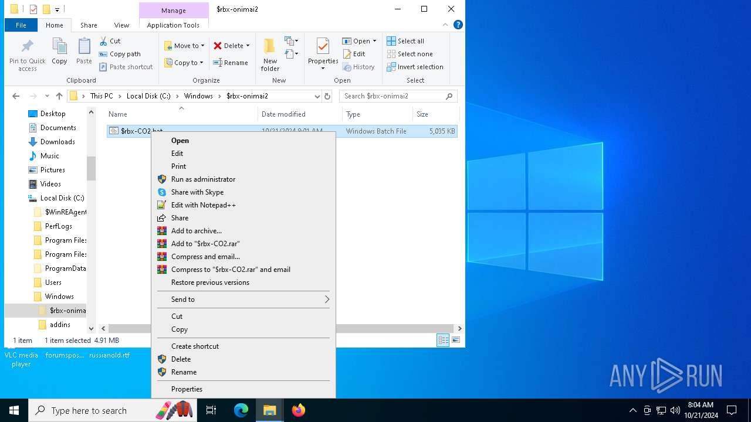Viewport: 751px width, 422px height.
Task: Select PerfLogs folder in tree
Action: pos(59,226)
